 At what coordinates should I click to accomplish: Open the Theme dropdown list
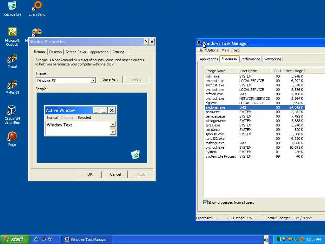tap(93, 80)
